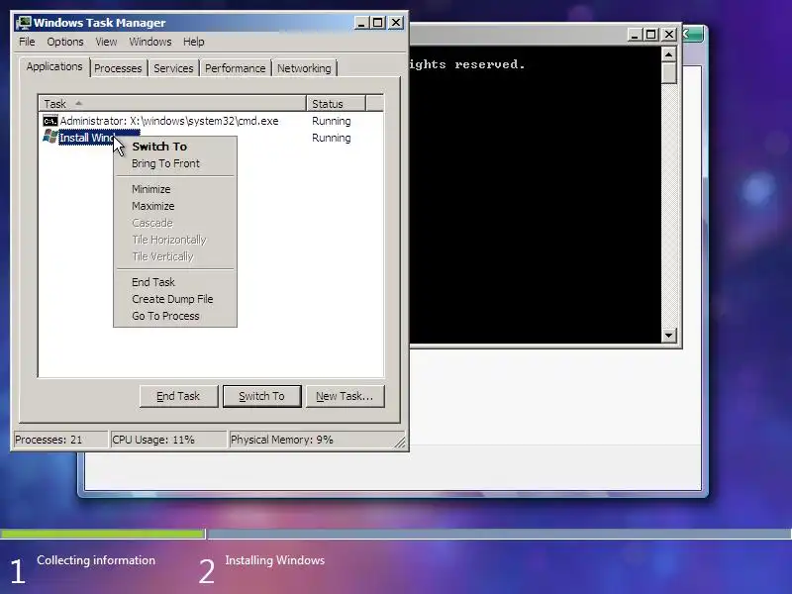792x594 pixels.
Task: Switch to the Processes tab
Action: (x=118, y=68)
